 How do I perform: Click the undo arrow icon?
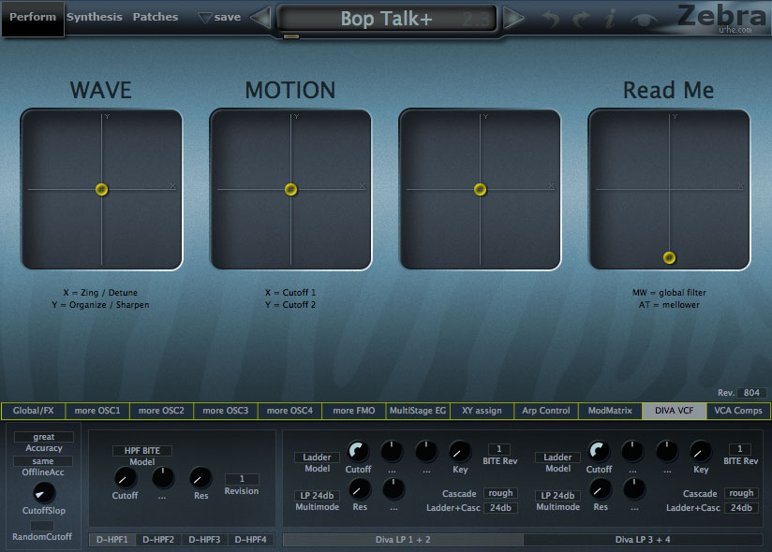coord(551,19)
